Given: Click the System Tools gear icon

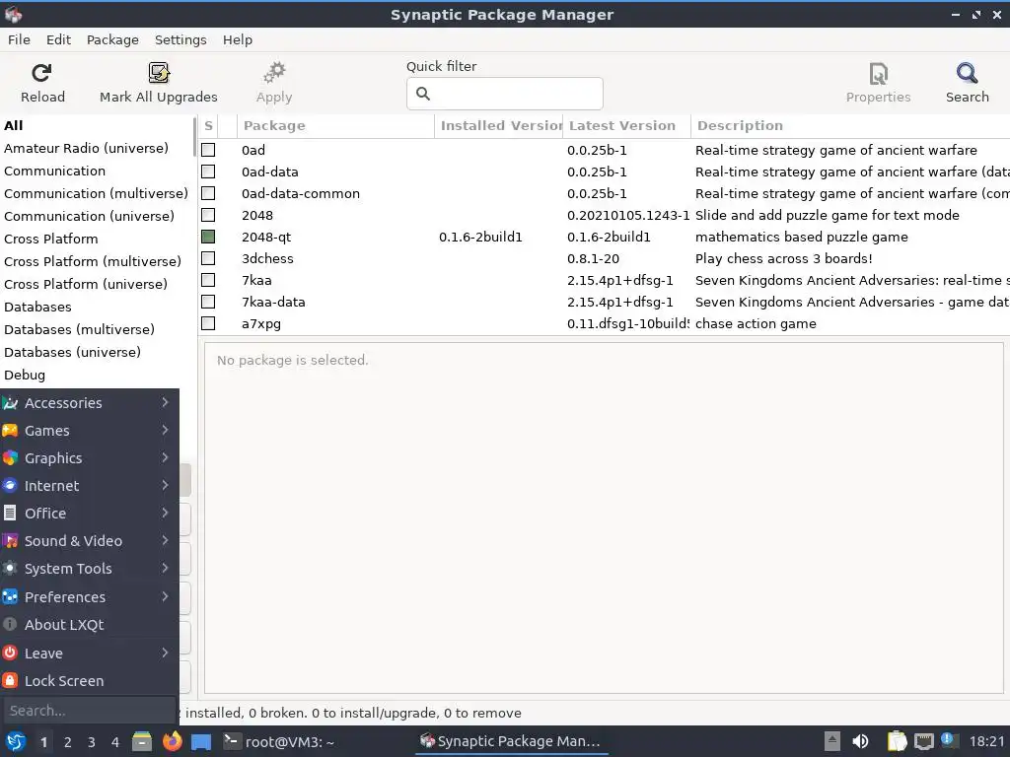Looking at the screenshot, I should [10, 569].
